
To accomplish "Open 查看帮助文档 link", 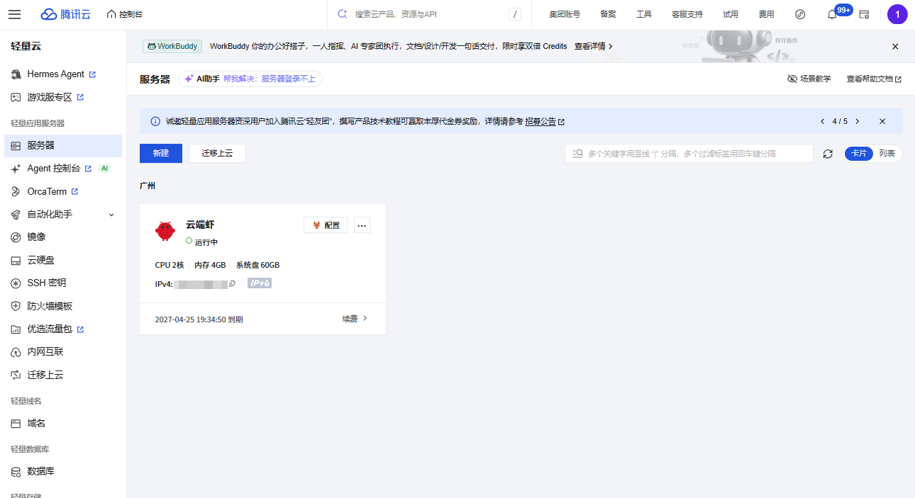I will click(x=874, y=79).
